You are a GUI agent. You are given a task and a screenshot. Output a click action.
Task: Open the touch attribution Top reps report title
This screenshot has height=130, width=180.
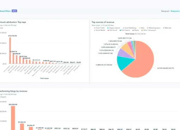(x=13, y=22)
